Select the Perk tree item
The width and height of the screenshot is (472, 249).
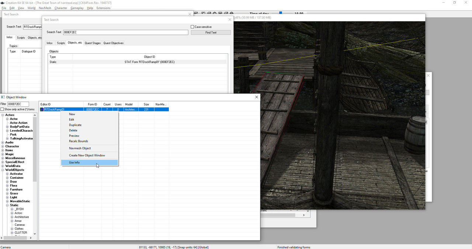pyautogui.click(x=13, y=135)
